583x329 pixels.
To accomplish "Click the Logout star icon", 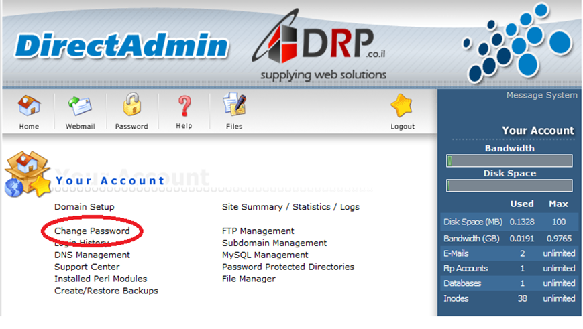I will pyautogui.click(x=402, y=107).
